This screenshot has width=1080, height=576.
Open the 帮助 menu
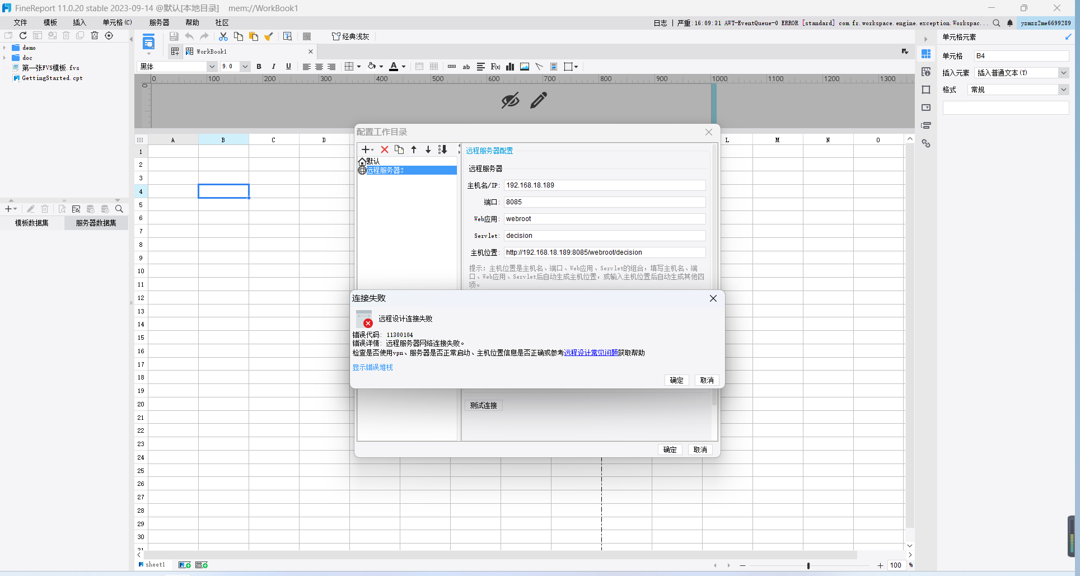click(193, 23)
